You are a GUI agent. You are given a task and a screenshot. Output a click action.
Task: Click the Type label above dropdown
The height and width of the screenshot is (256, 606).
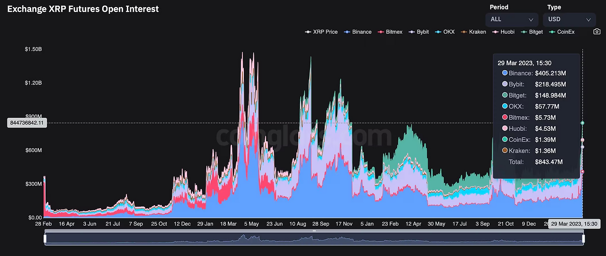(554, 7)
